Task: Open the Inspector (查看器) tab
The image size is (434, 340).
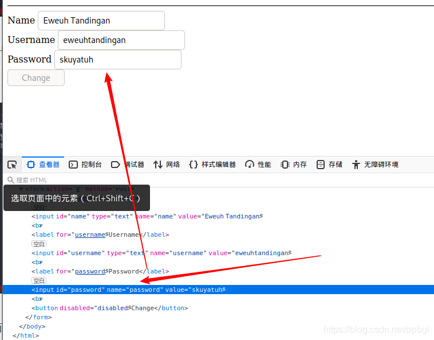Action: coord(43,165)
